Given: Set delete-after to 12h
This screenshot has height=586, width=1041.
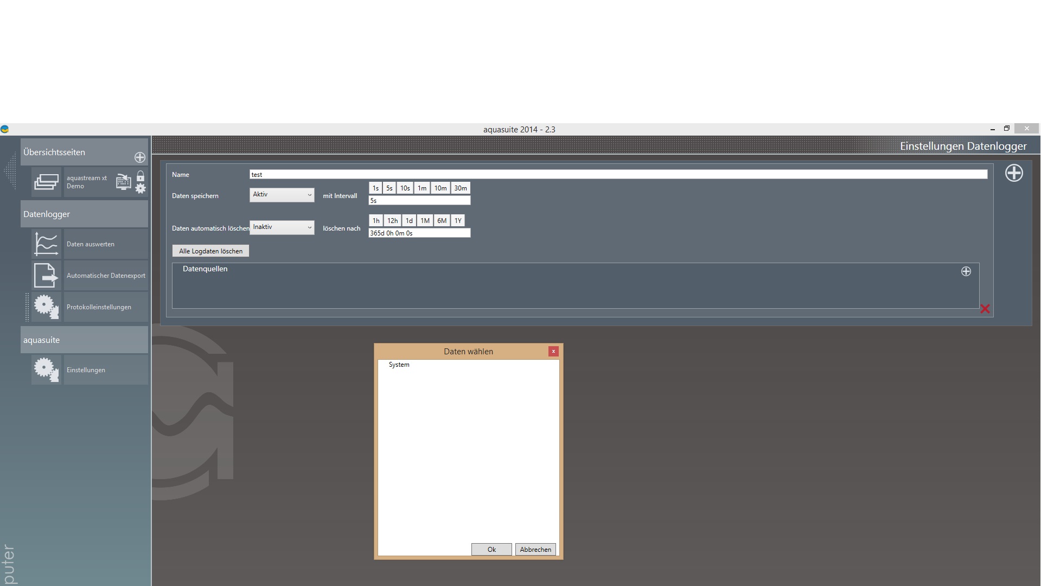Looking at the screenshot, I should (x=393, y=221).
